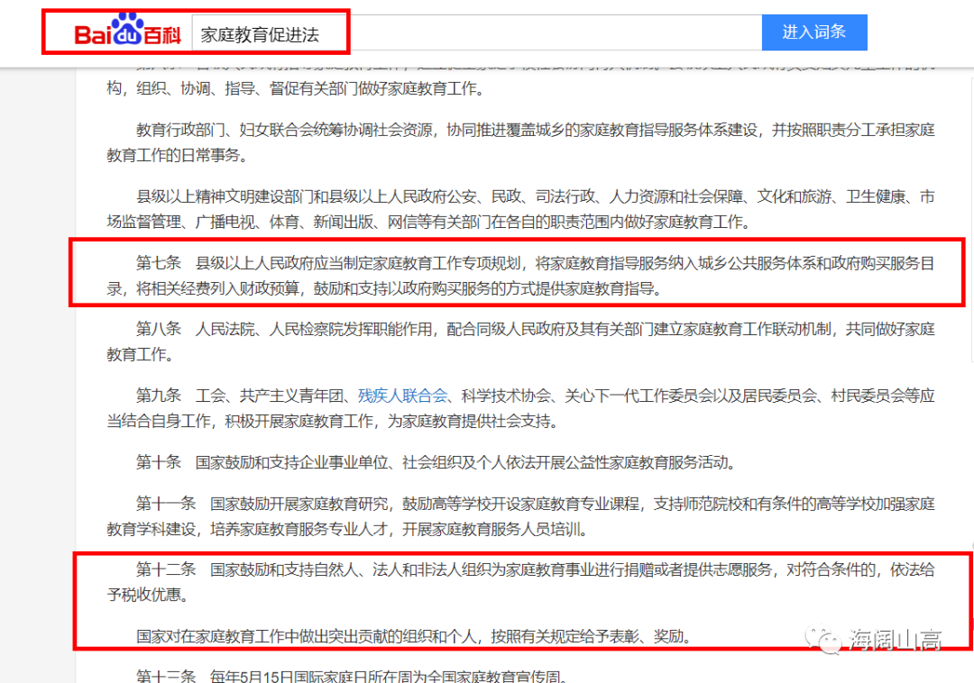Click the paragraph starting with 教育行政部门
974x683 pixels.
tap(520, 142)
